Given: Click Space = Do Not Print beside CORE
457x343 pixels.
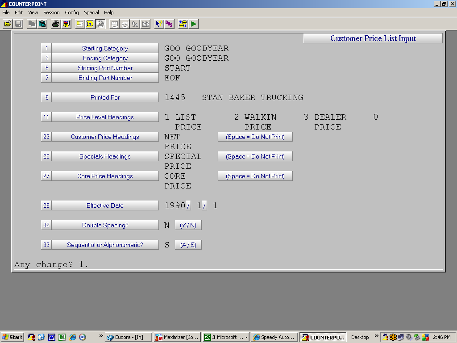Looking at the screenshot, I should pyautogui.click(x=255, y=176).
